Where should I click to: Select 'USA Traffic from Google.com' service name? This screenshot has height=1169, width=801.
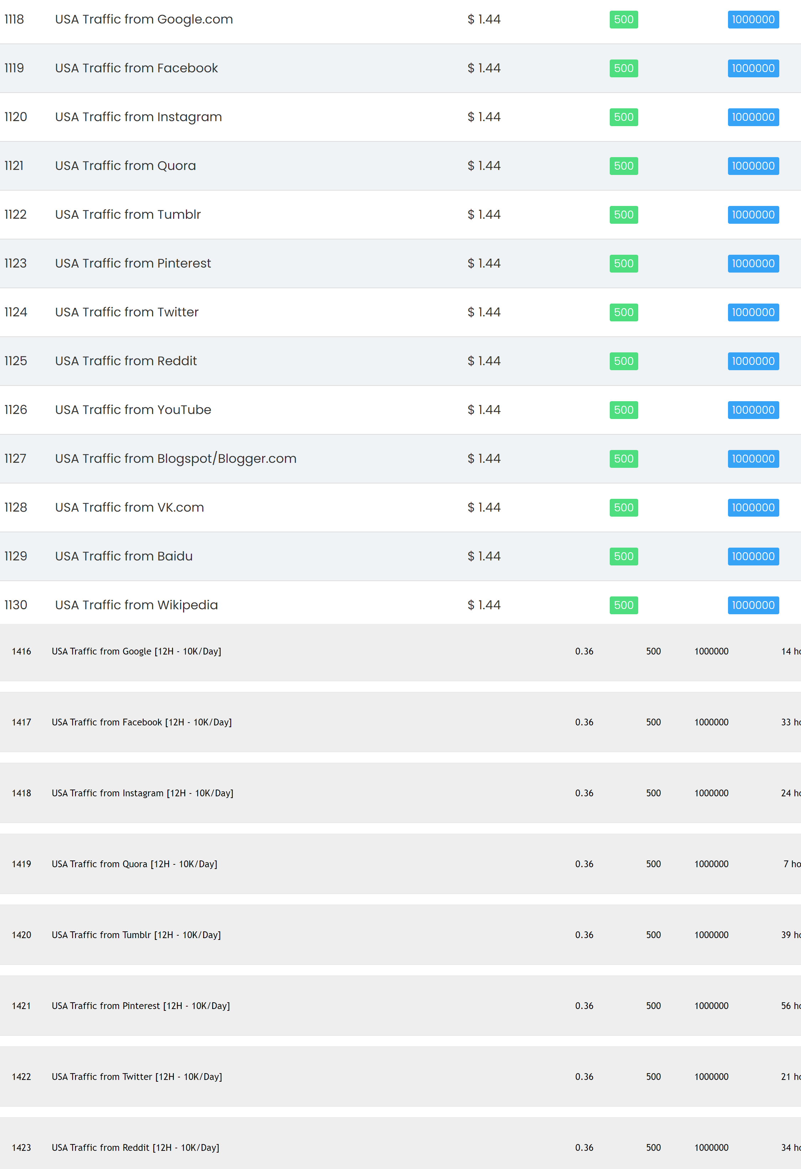click(144, 20)
